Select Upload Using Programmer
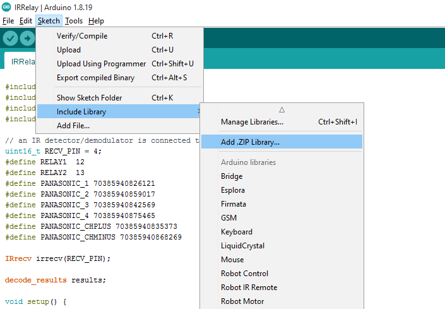Image resolution: width=445 pixels, height=309 pixels. tap(101, 64)
